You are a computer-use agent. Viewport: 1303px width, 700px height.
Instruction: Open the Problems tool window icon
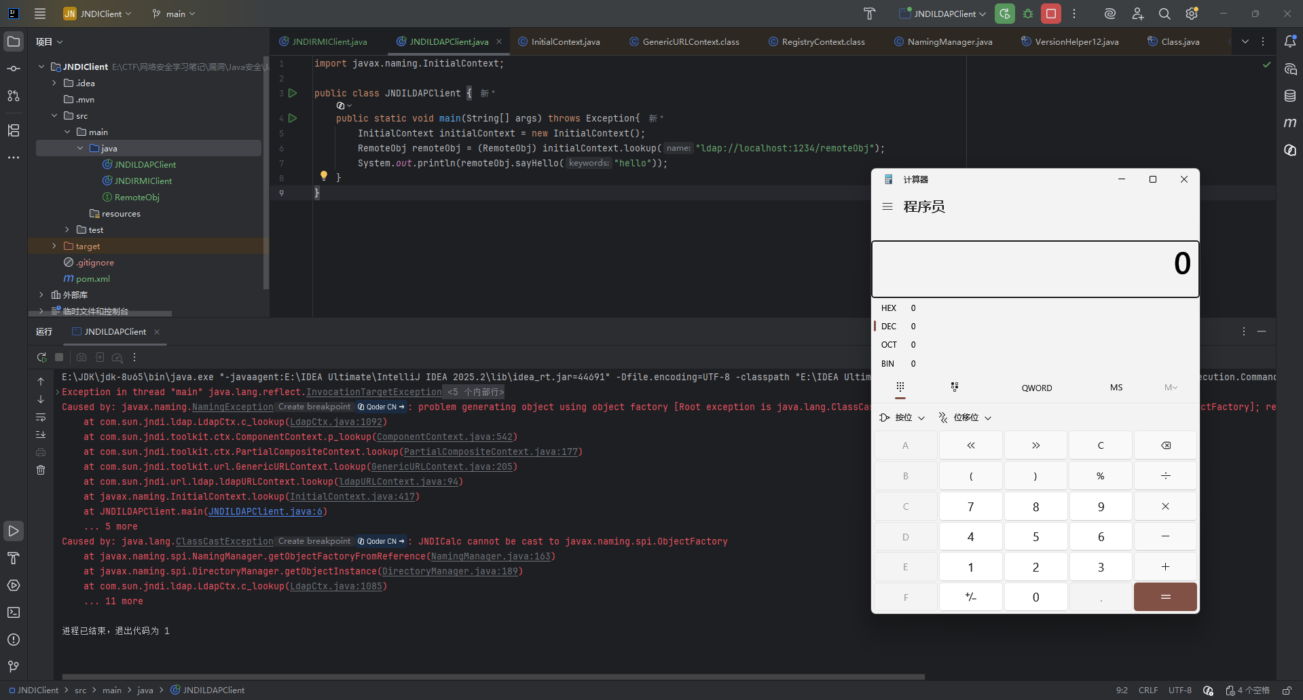coord(14,640)
